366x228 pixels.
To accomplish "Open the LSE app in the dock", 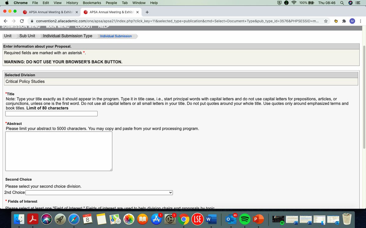I will tap(197, 219).
